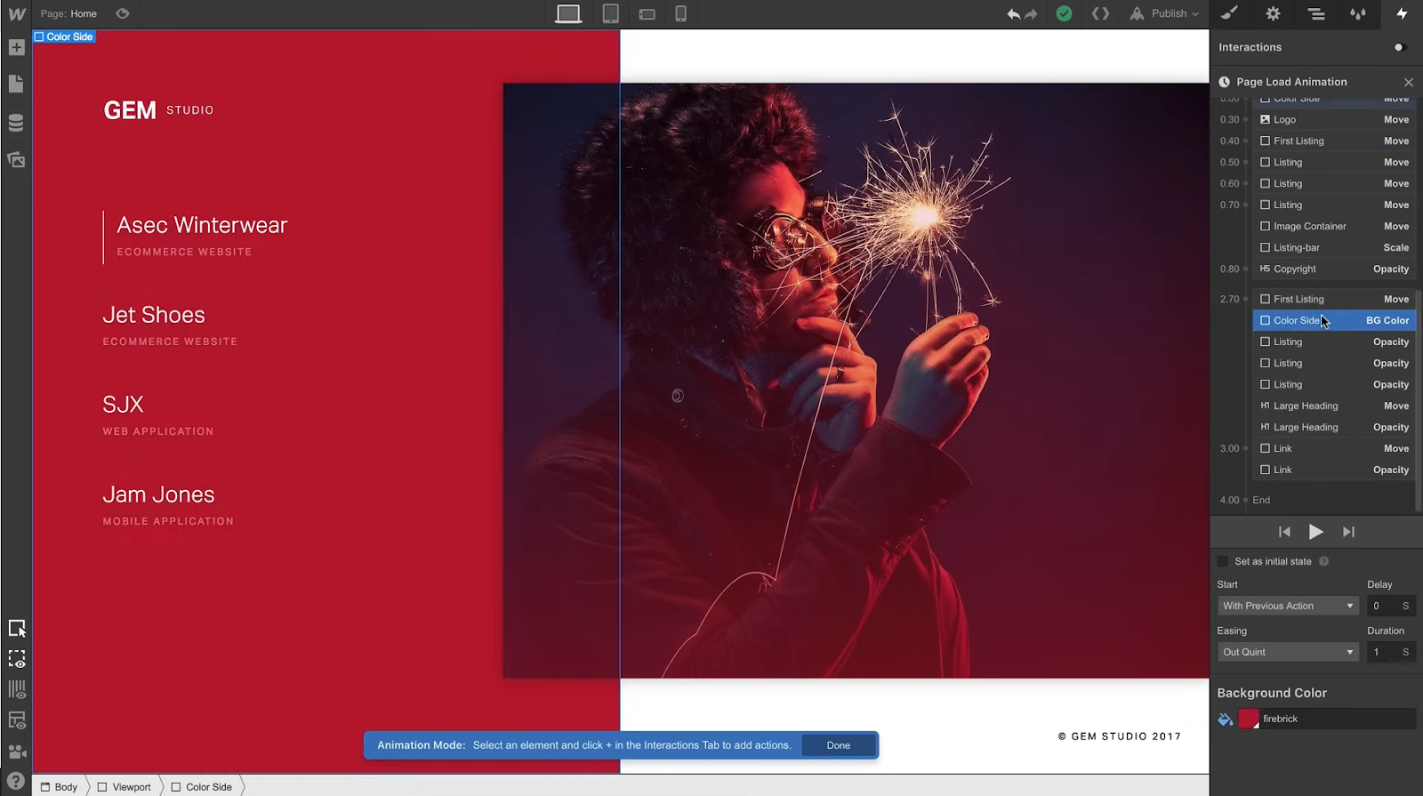Open the Easing Out Quint dropdown
The image size is (1423, 796).
coord(1288,652)
